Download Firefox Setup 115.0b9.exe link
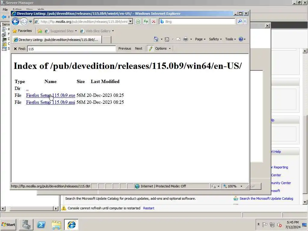308x231 pixels. [x=51, y=95]
